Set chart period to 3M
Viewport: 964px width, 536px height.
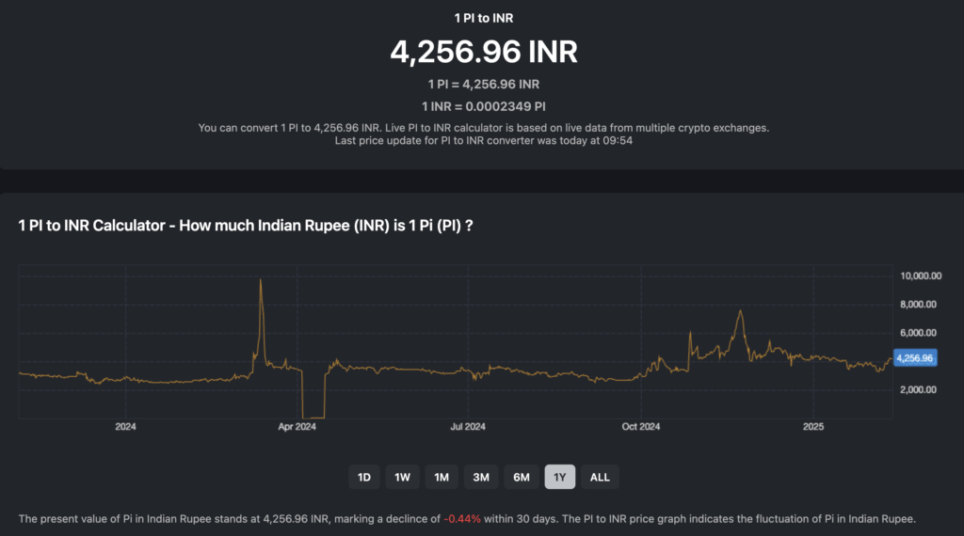(481, 477)
